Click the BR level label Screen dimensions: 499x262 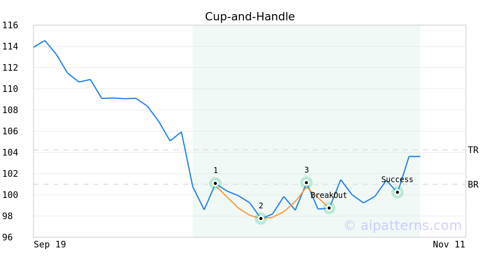point(473,185)
